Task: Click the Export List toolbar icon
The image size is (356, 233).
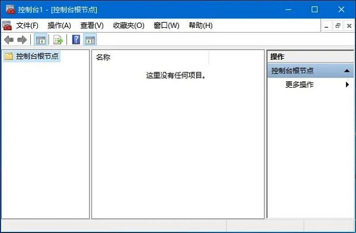Action: point(58,40)
